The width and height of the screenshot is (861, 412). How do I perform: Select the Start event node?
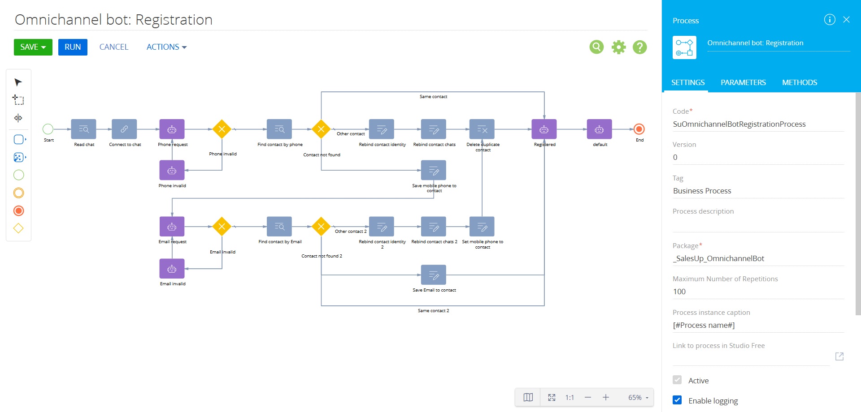point(48,129)
